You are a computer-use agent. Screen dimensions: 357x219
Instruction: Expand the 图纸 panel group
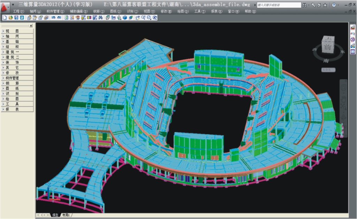(x=17, y=89)
